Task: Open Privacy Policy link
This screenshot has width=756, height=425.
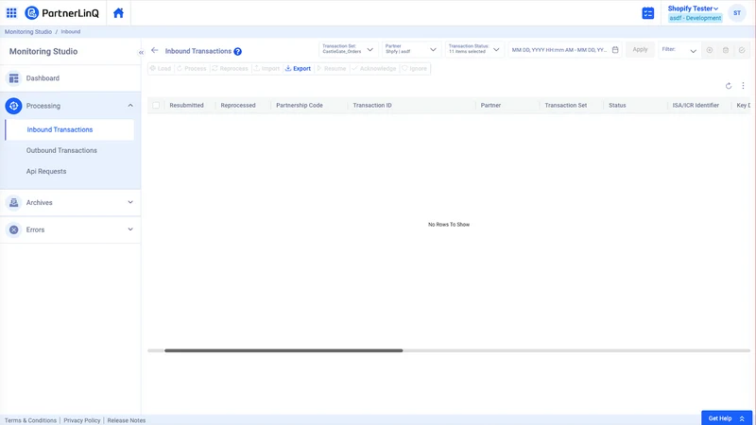Action: (x=82, y=420)
